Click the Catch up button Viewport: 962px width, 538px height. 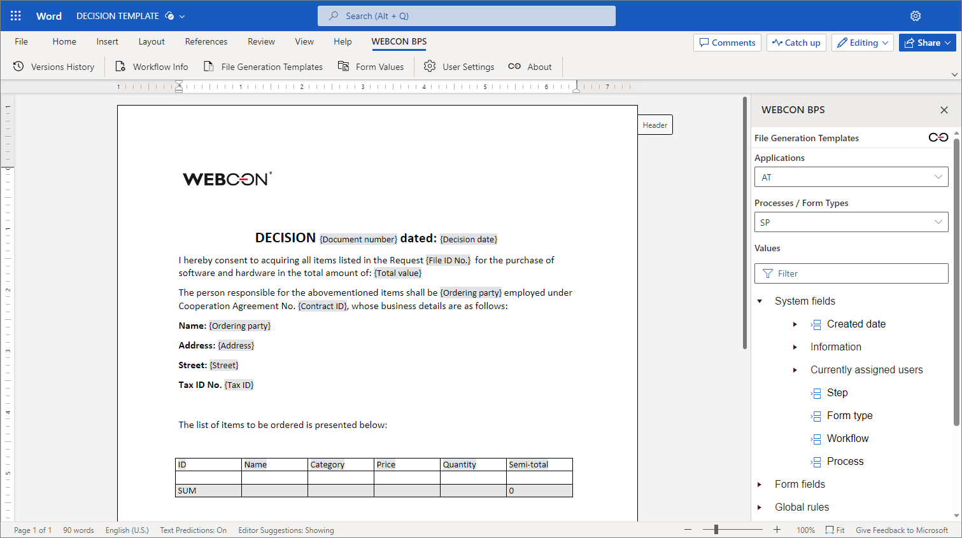796,43
